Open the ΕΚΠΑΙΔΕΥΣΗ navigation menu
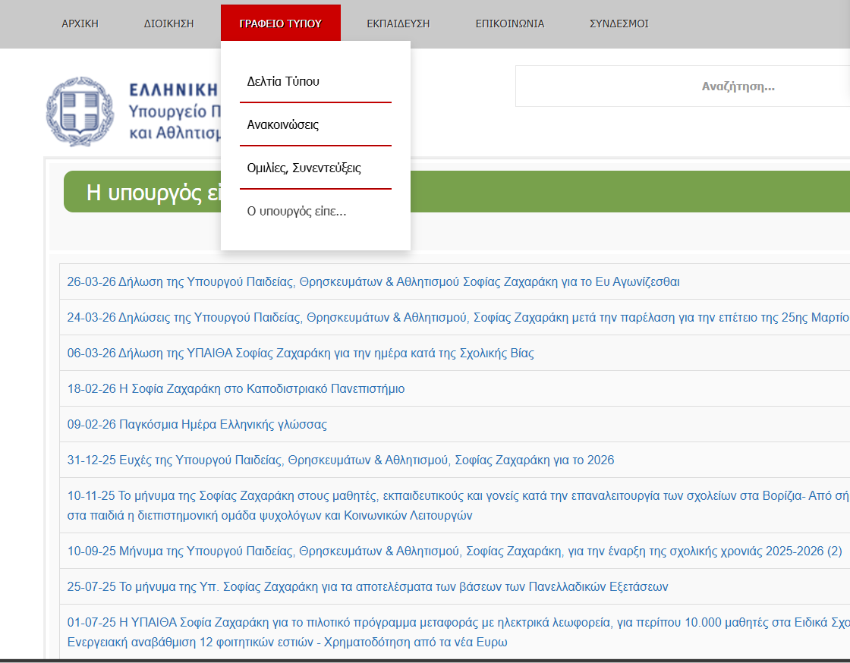 point(398,24)
